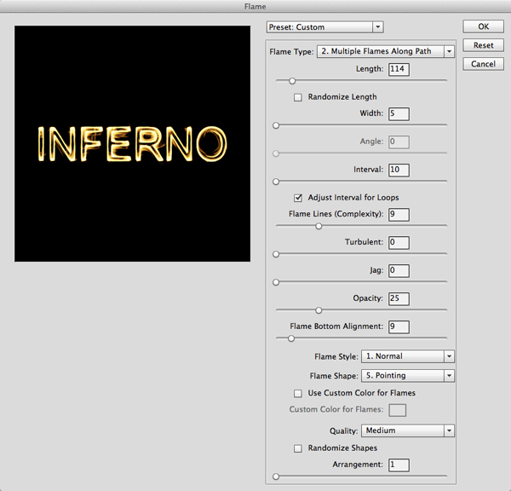Image resolution: width=511 pixels, height=491 pixels.
Task: Click the Length slider handle
Action: click(x=292, y=81)
